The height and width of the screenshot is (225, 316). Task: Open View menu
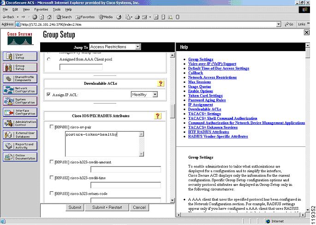point(26,10)
